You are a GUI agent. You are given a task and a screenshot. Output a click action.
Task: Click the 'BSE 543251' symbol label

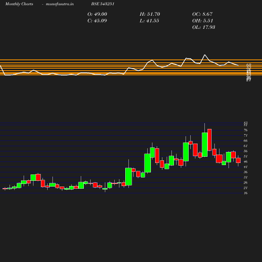[103, 4]
